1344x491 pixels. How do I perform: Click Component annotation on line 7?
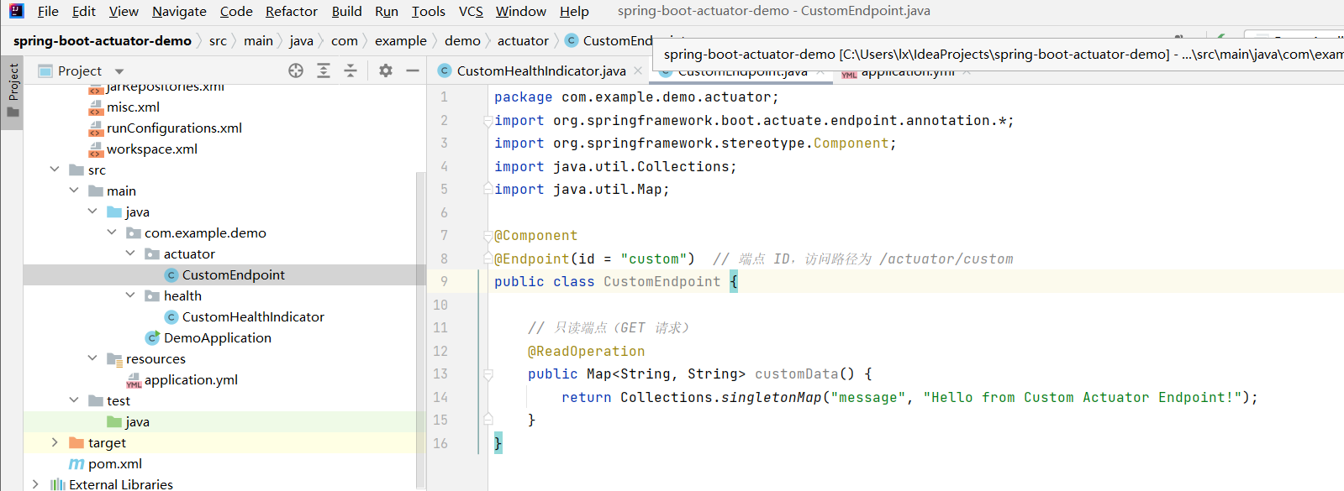535,236
